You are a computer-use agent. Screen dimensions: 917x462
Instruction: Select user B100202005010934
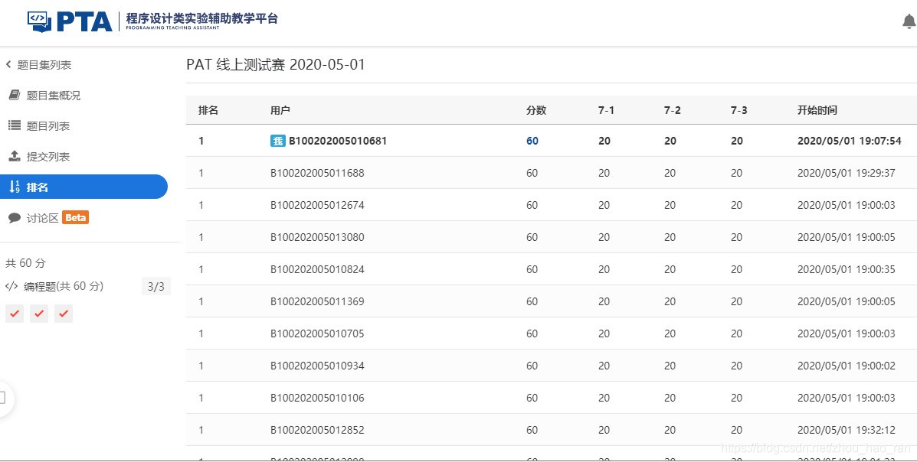coord(317,366)
